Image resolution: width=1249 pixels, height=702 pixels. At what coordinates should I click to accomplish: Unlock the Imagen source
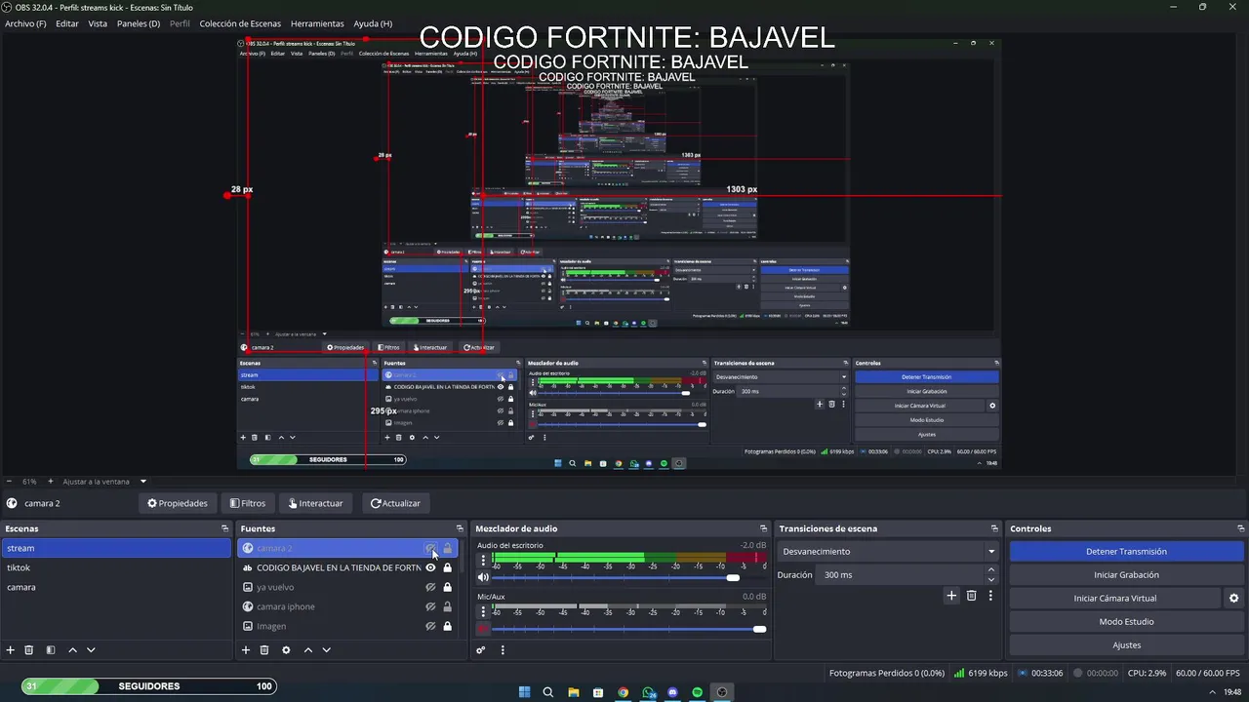click(x=448, y=626)
